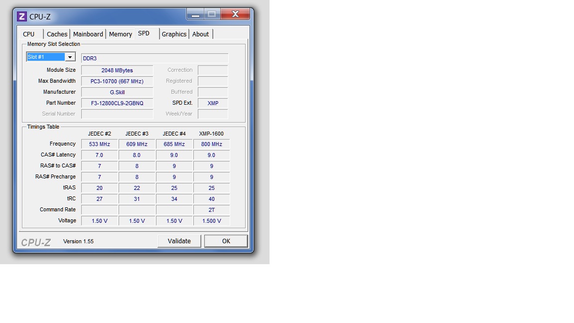The image size is (574, 323).
Task: Select the PC3-10700 (667 MHz) bandwidth value
Action: (x=117, y=81)
